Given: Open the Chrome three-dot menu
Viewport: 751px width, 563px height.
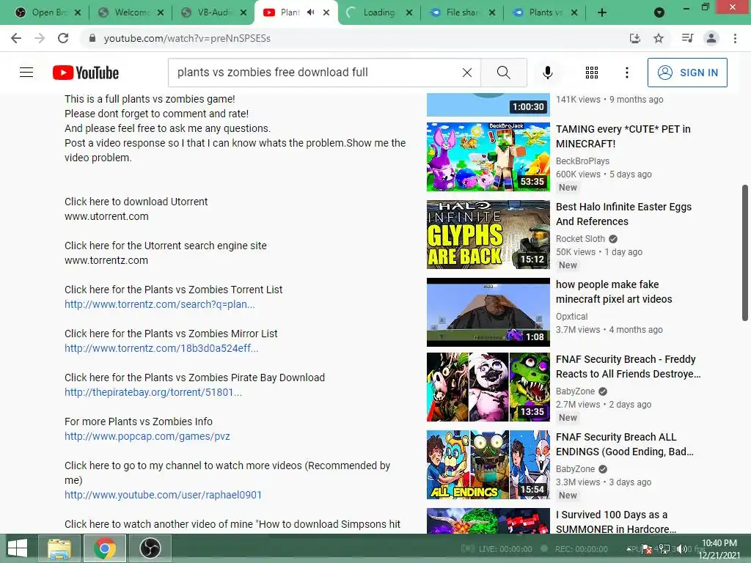Looking at the screenshot, I should pos(735,38).
